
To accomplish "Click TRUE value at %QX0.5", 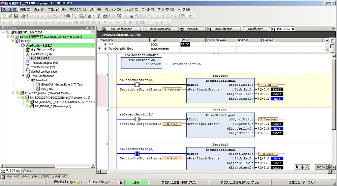I will coord(277,129).
